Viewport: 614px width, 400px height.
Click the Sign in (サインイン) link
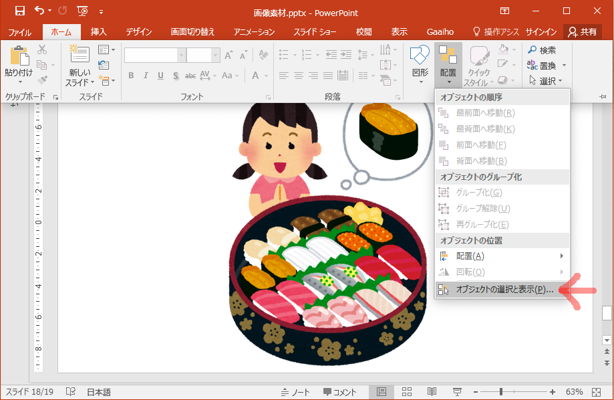(x=542, y=31)
